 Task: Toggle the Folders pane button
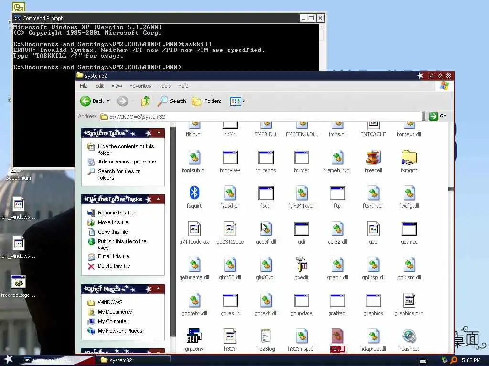pyautogui.click(x=206, y=101)
